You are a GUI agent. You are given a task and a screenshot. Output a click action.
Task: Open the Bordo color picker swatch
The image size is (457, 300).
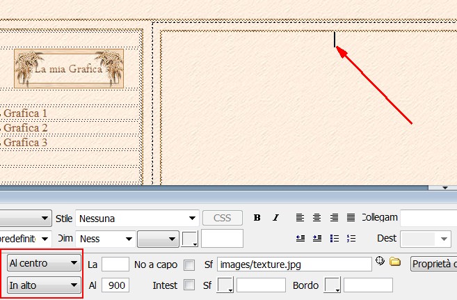333,285
